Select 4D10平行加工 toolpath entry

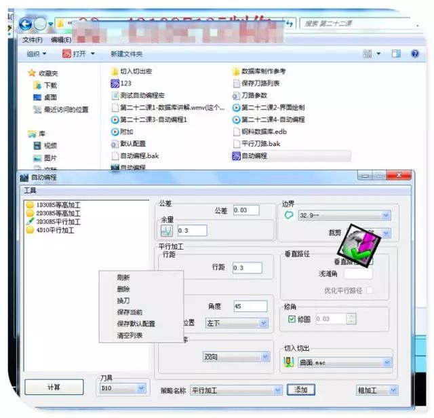[50, 230]
